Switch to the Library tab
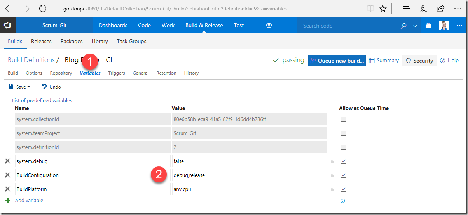This screenshot has height=215, width=468. coord(100,41)
